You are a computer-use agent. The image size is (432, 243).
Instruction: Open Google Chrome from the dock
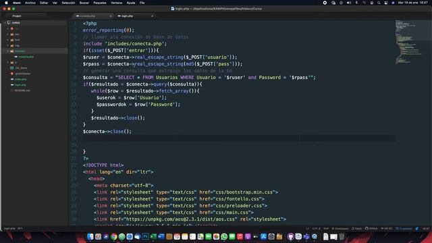coord(114,236)
